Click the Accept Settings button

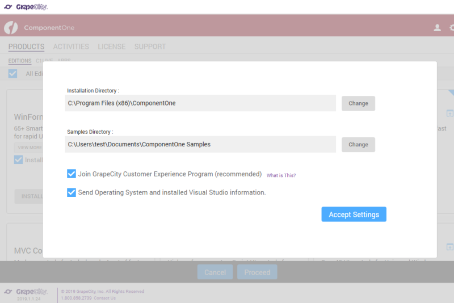354,214
